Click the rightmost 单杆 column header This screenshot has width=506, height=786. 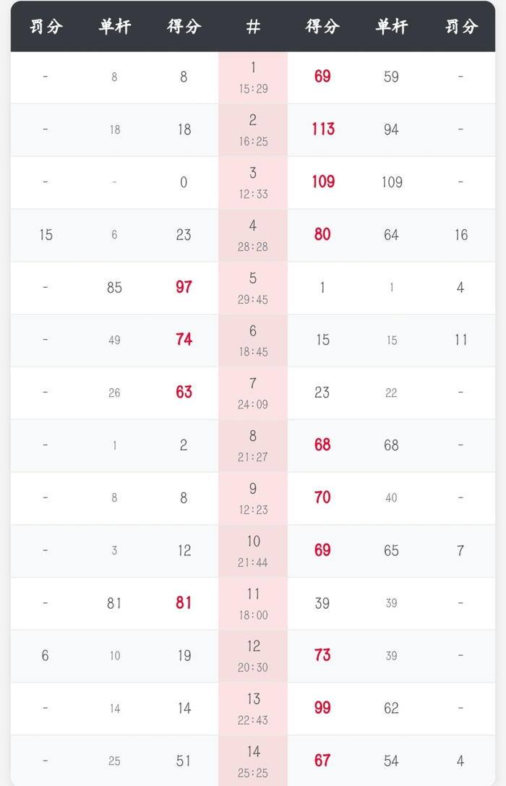tap(391, 27)
